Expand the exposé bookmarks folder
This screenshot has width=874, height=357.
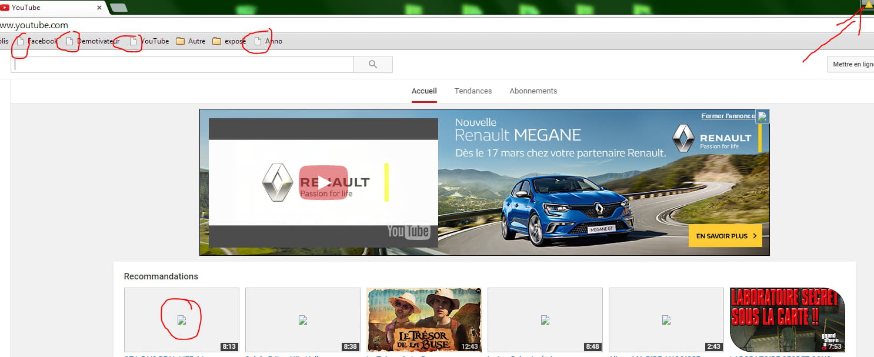[x=229, y=41]
